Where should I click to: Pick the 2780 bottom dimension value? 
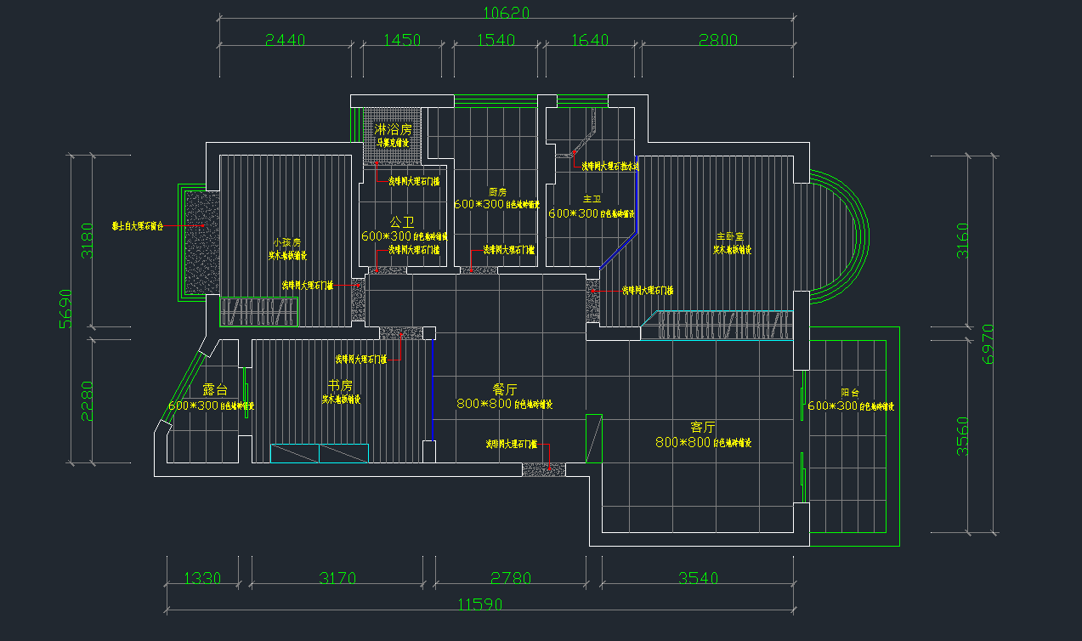click(x=510, y=579)
